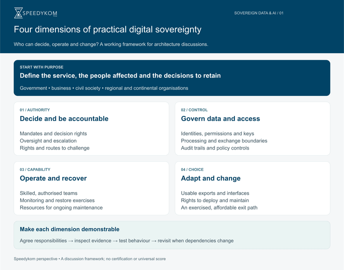Select 'Mandates and decision rights' line
This screenshot has width=344, height=270.
[53, 133]
